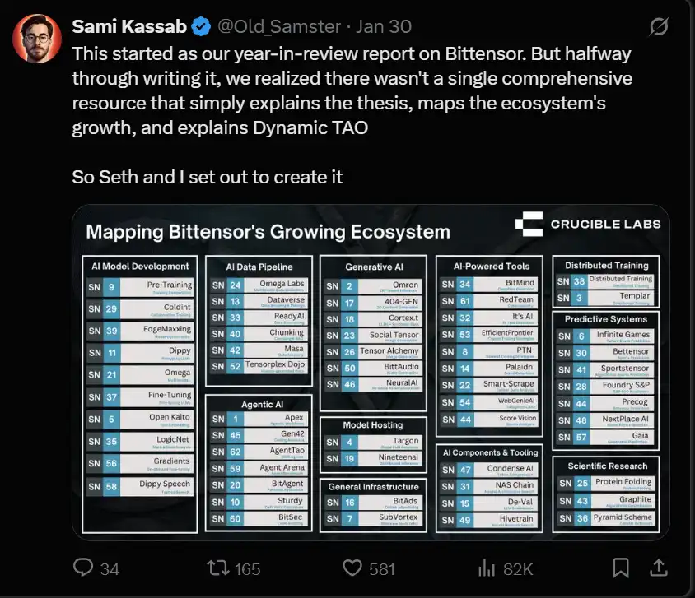Click the blue verified badge

tap(200, 27)
